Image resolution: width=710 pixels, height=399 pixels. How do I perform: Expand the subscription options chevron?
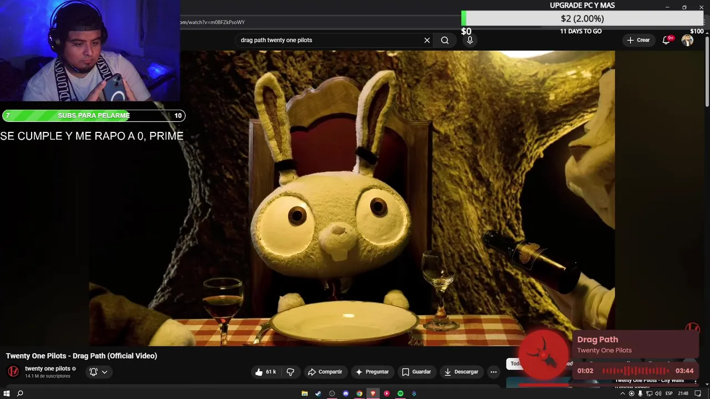coord(104,372)
